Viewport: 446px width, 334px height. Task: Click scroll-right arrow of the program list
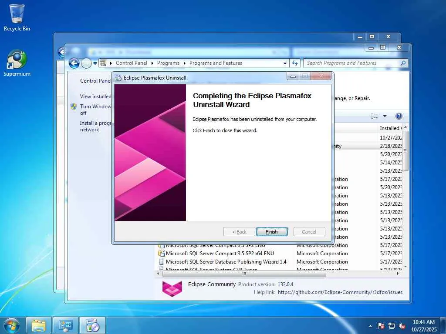tap(398, 274)
